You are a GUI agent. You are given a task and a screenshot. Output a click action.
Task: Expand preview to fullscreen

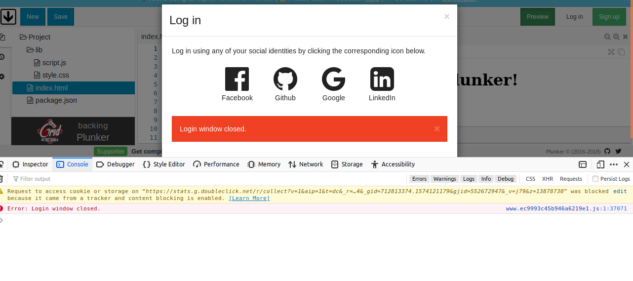[x=611, y=52]
